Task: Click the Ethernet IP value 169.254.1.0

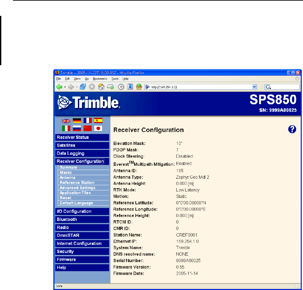Action: (x=187, y=241)
